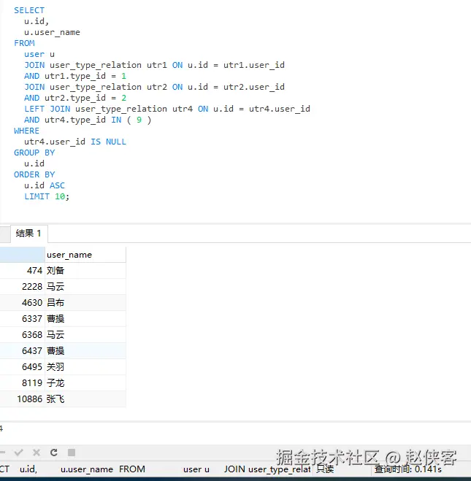Select the 关羽 name cell

pyautogui.click(x=85, y=367)
